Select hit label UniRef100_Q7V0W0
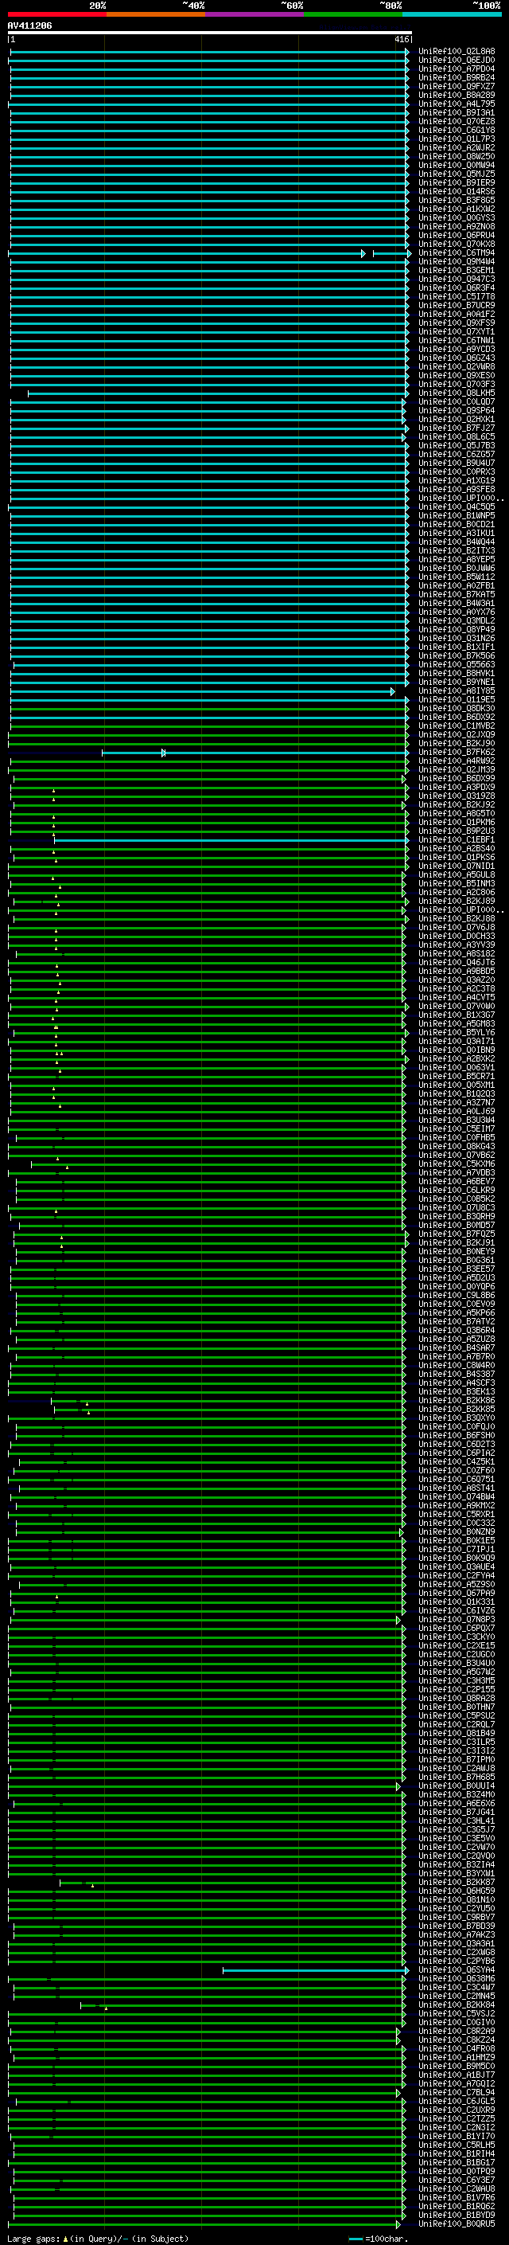 pyautogui.click(x=456, y=1007)
